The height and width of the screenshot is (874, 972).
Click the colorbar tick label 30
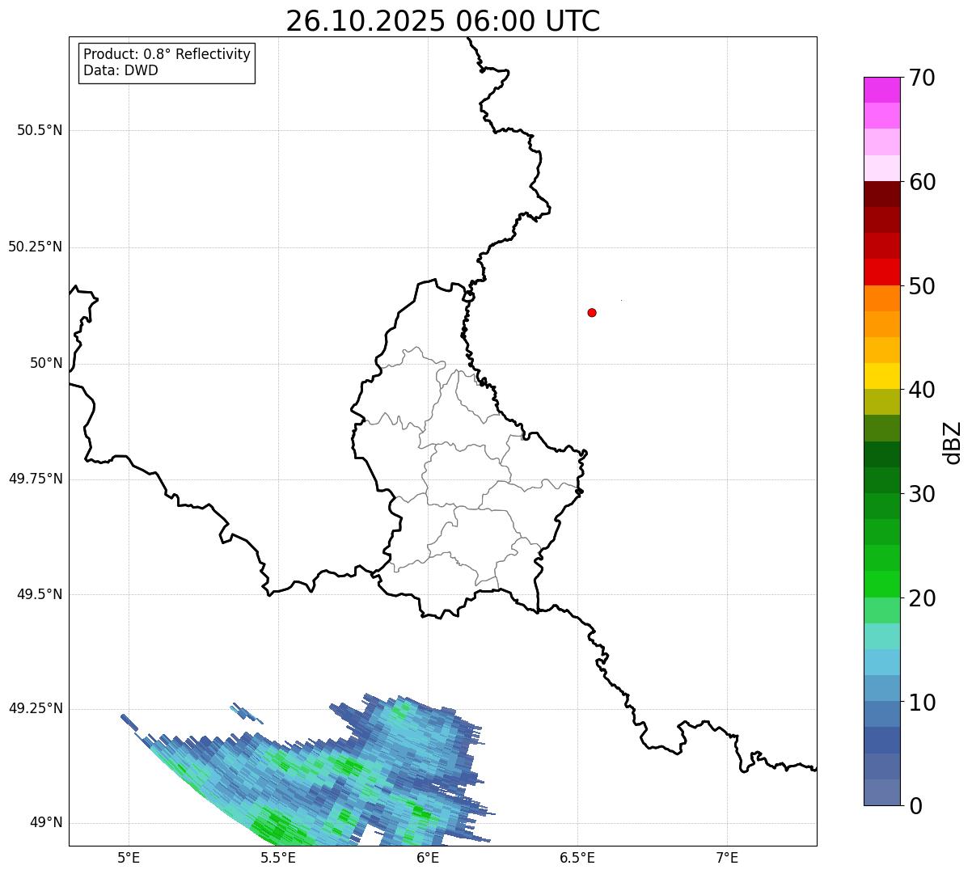tap(923, 494)
